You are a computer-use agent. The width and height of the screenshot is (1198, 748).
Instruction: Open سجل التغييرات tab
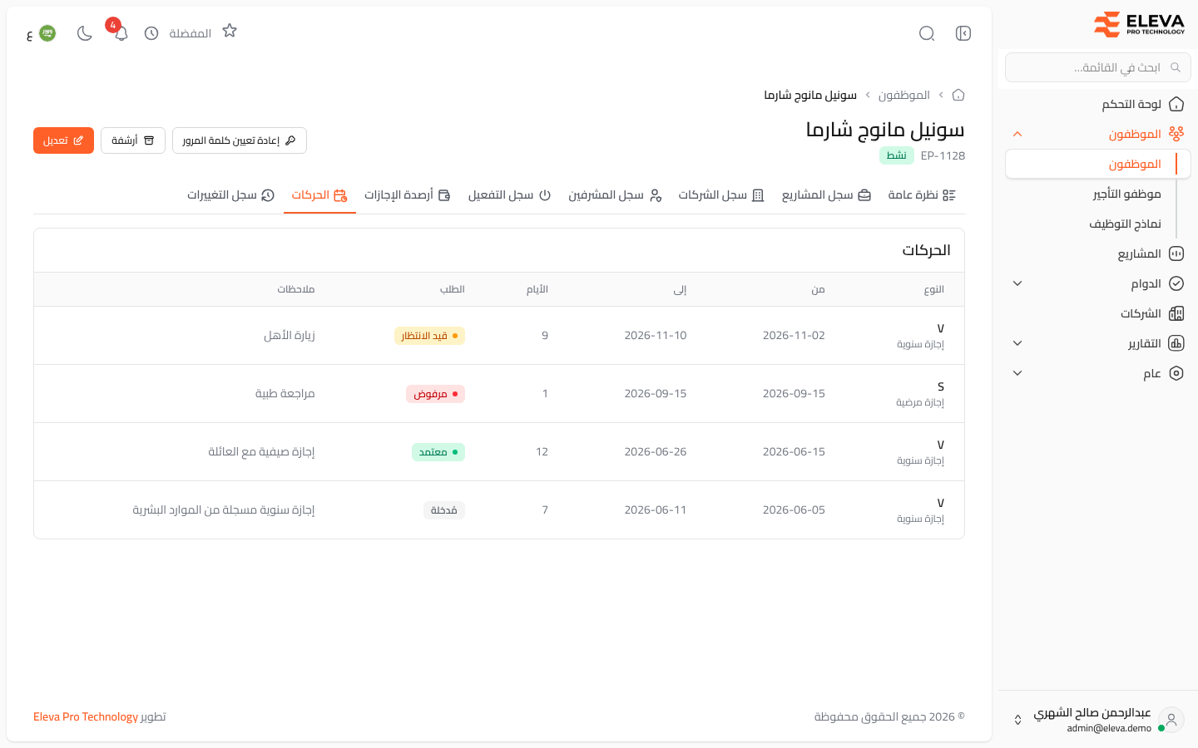[x=230, y=195]
